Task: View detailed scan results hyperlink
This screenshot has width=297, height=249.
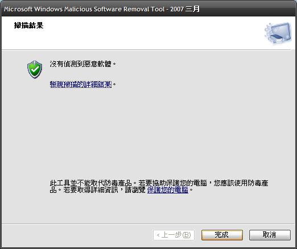Action: pyautogui.click(x=81, y=85)
